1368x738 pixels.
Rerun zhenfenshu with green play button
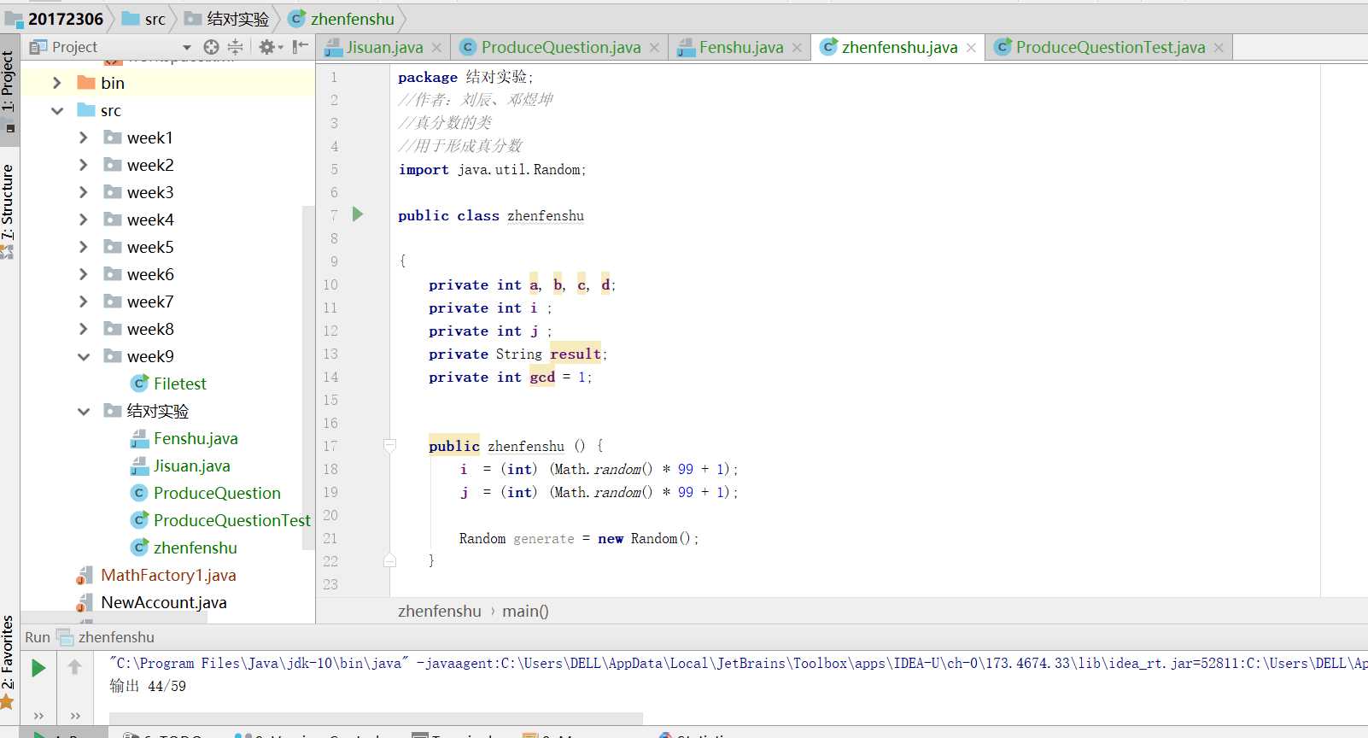coord(38,668)
